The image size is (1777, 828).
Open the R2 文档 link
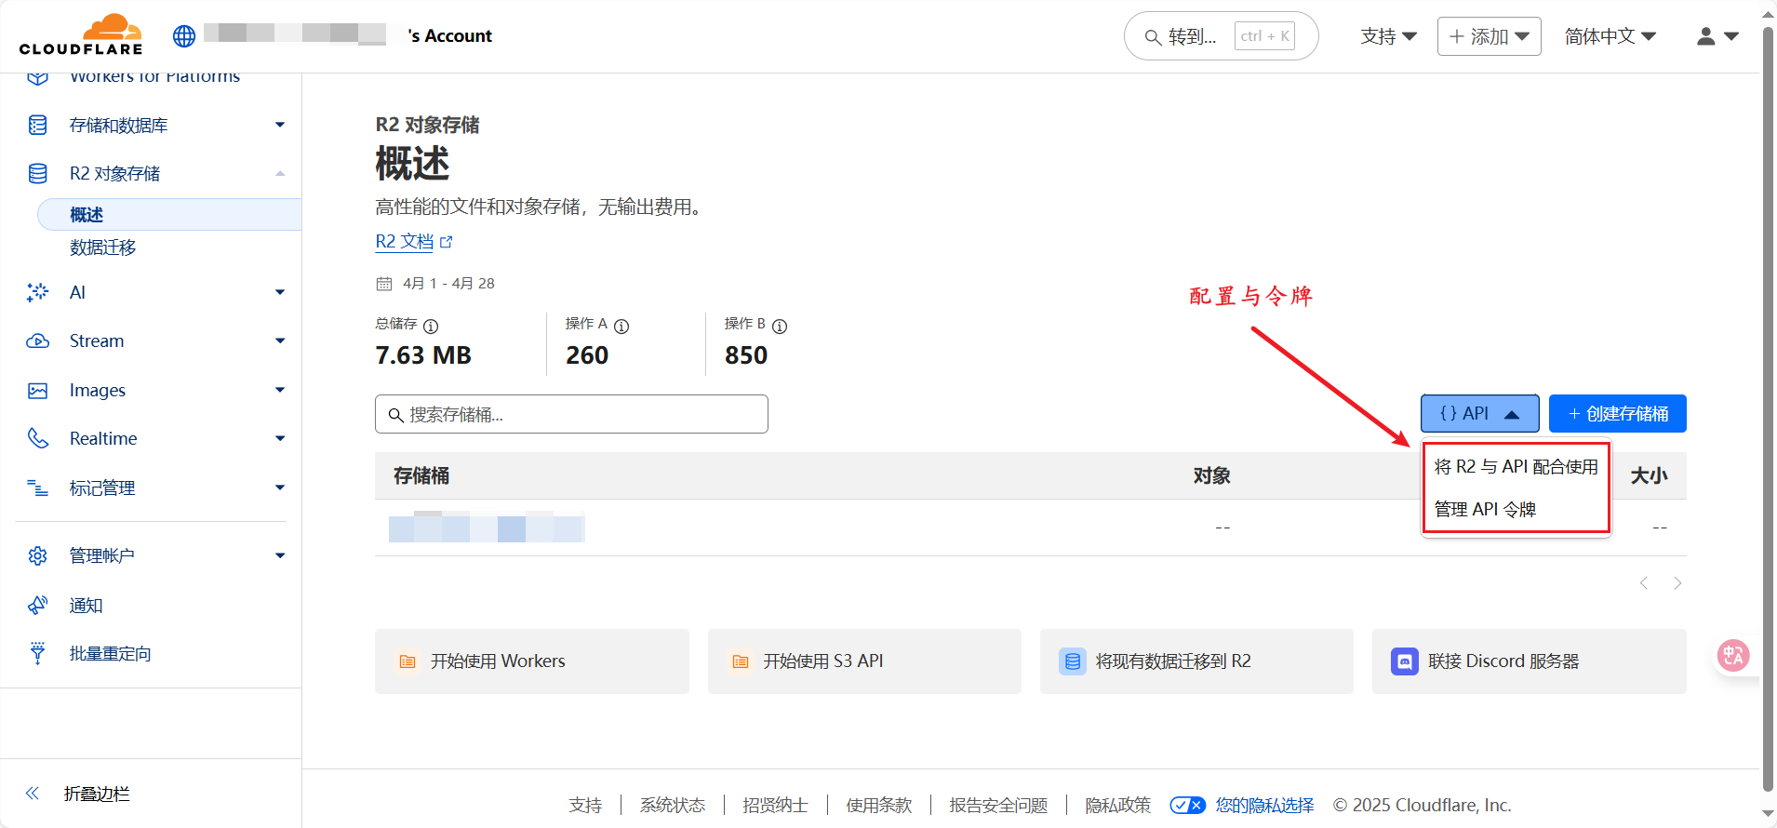[x=404, y=242]
